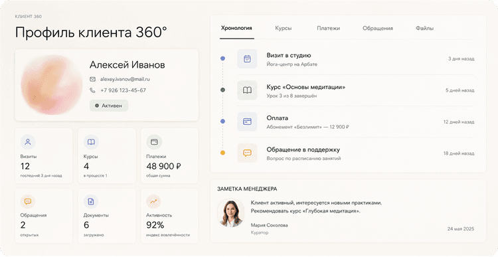The width and height of the screenshot is (498, 257).
Task: Click the Обращения value 2
Action: click(x=23, y=225)
